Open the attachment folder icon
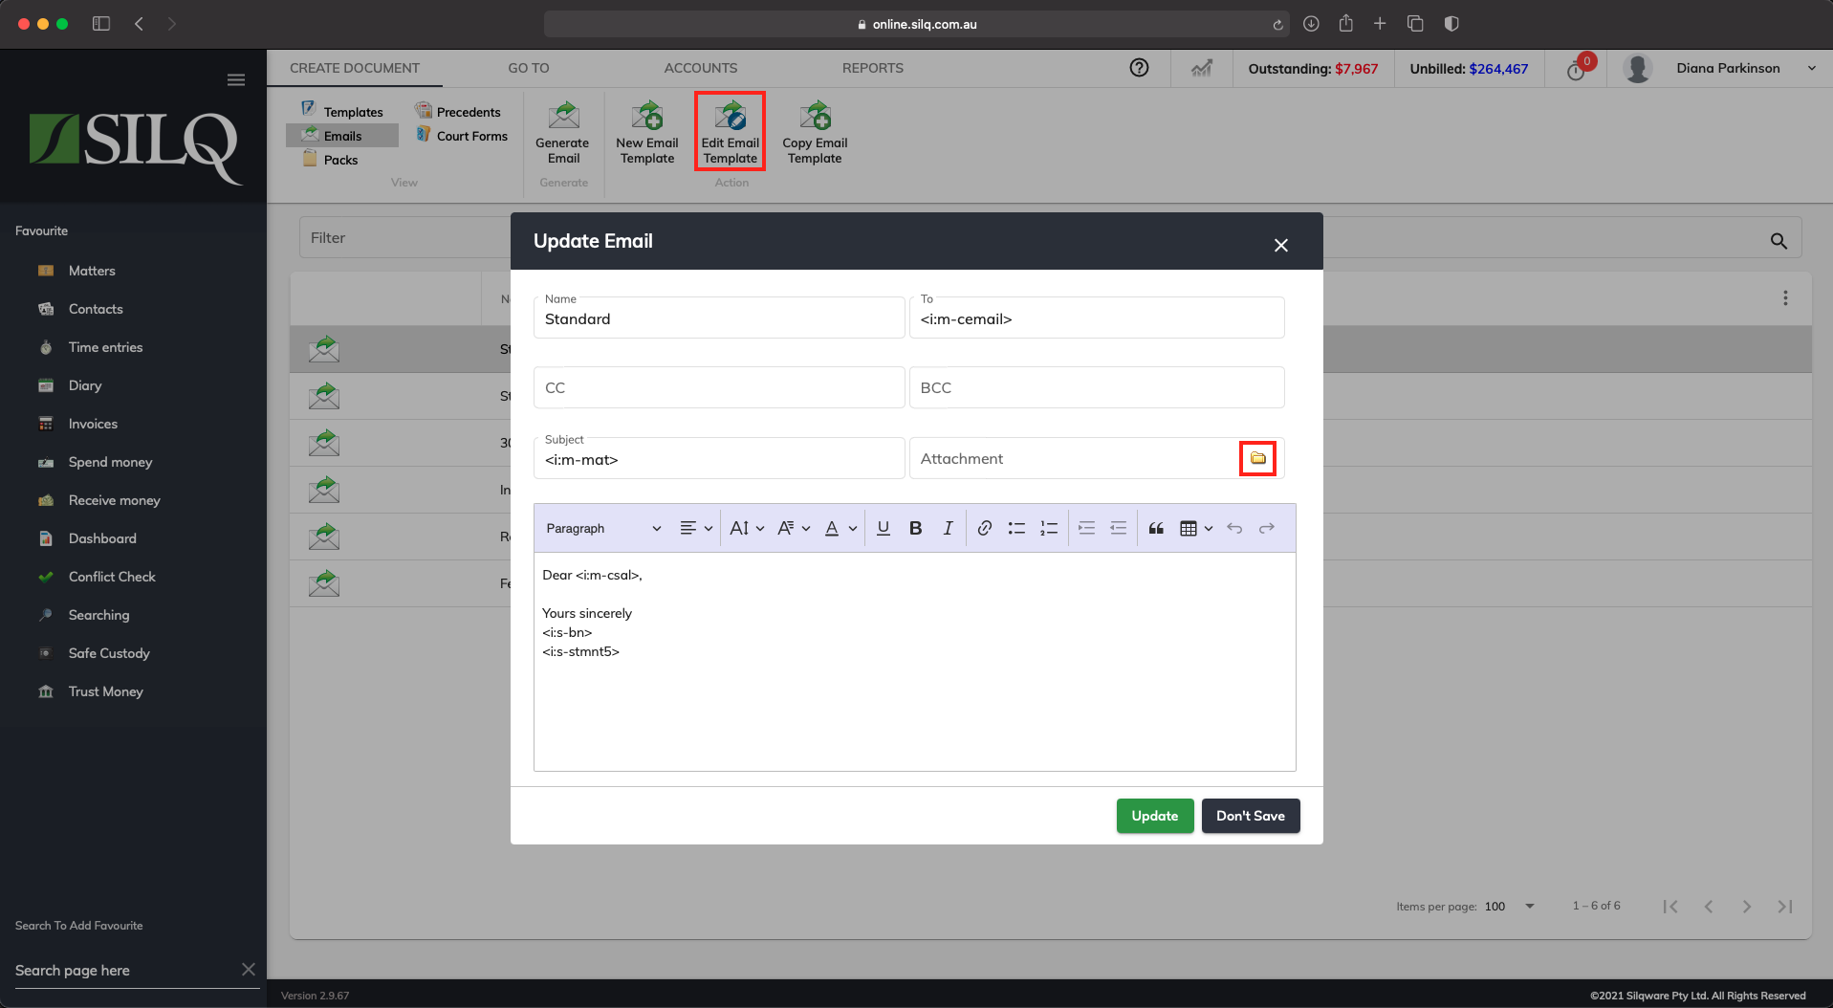 coord(1257,458)
